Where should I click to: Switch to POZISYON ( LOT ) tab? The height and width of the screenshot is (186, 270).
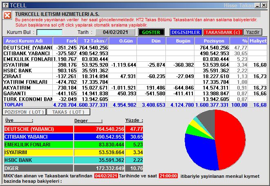[24, 112]
